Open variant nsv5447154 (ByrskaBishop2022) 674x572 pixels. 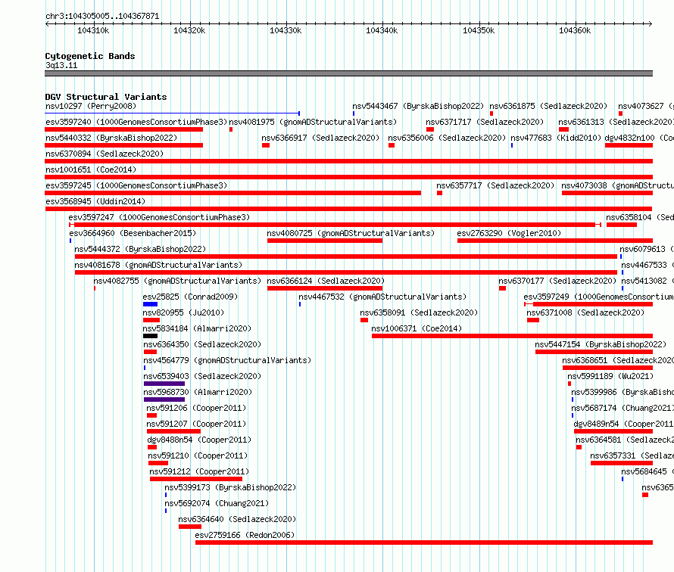[601, 344]
